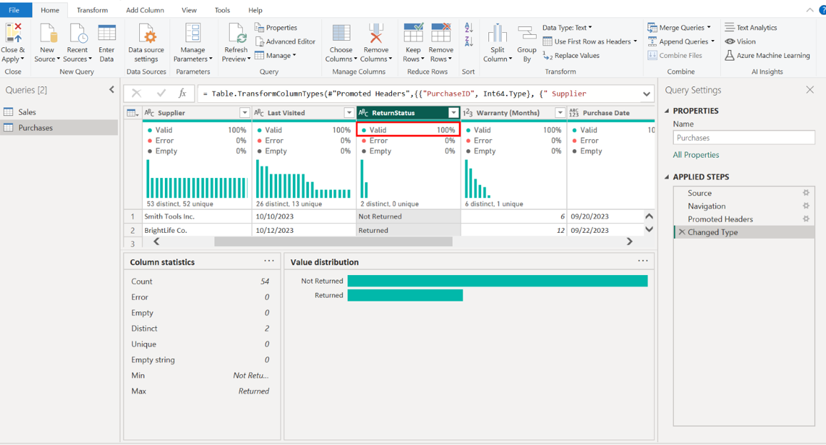
Task: Collapse the Queries pane
Action: pyautogui.click(x=111, y=90)
